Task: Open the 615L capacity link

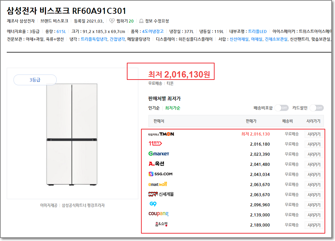Action: [61, 32]
